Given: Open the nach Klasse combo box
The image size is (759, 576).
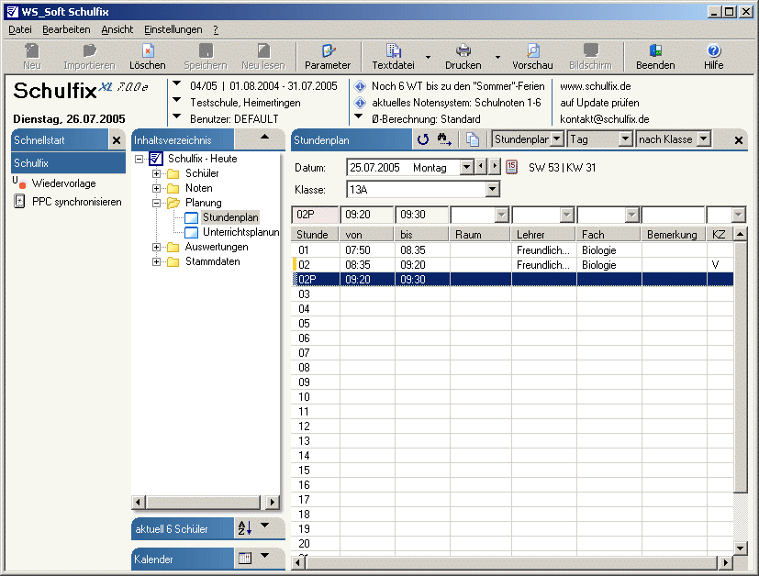Looking at the screenshot, I should (x=704, y=139).
